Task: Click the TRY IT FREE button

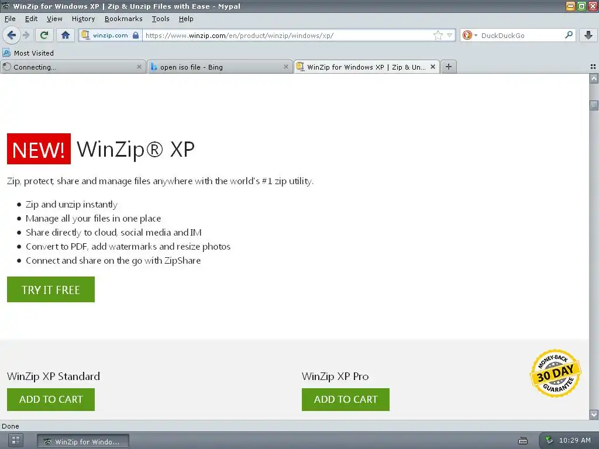Action: click(51, 289)
